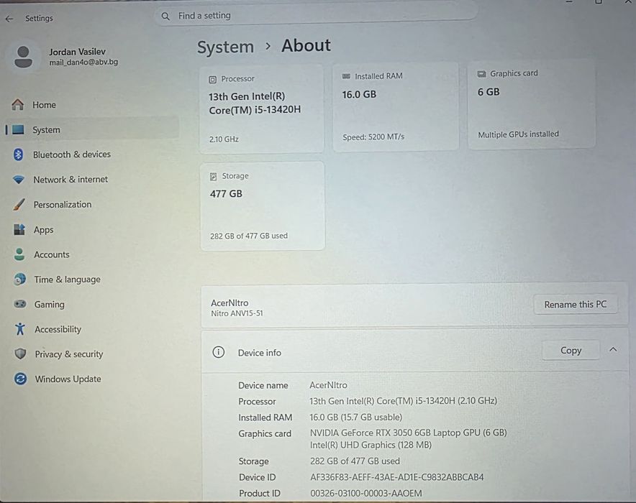This screenshot has width=636, height=503.
Task: Select 16.0 GB (15.7 GB usable) value
Action: 355,417
